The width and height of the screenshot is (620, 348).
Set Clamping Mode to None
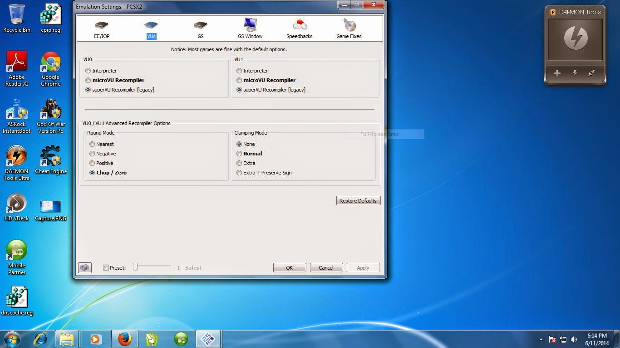pos(246,144)
